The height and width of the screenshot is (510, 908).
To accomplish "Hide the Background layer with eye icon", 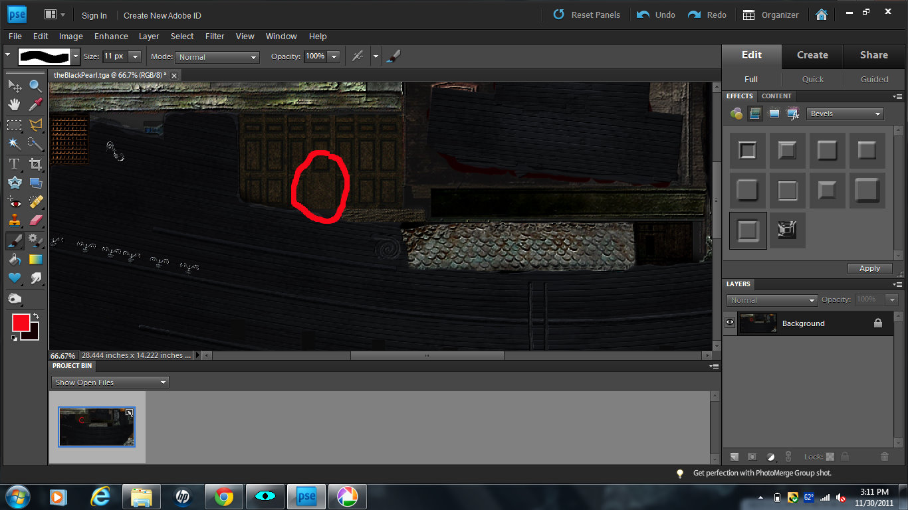I will coord(730,323).
